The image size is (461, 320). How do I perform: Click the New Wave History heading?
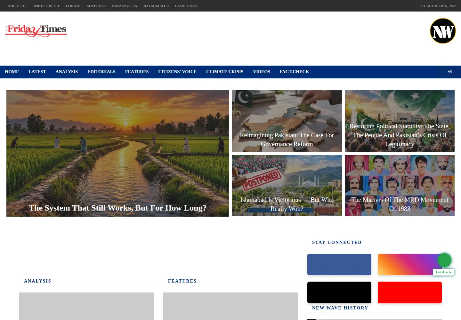pos(340,308)
